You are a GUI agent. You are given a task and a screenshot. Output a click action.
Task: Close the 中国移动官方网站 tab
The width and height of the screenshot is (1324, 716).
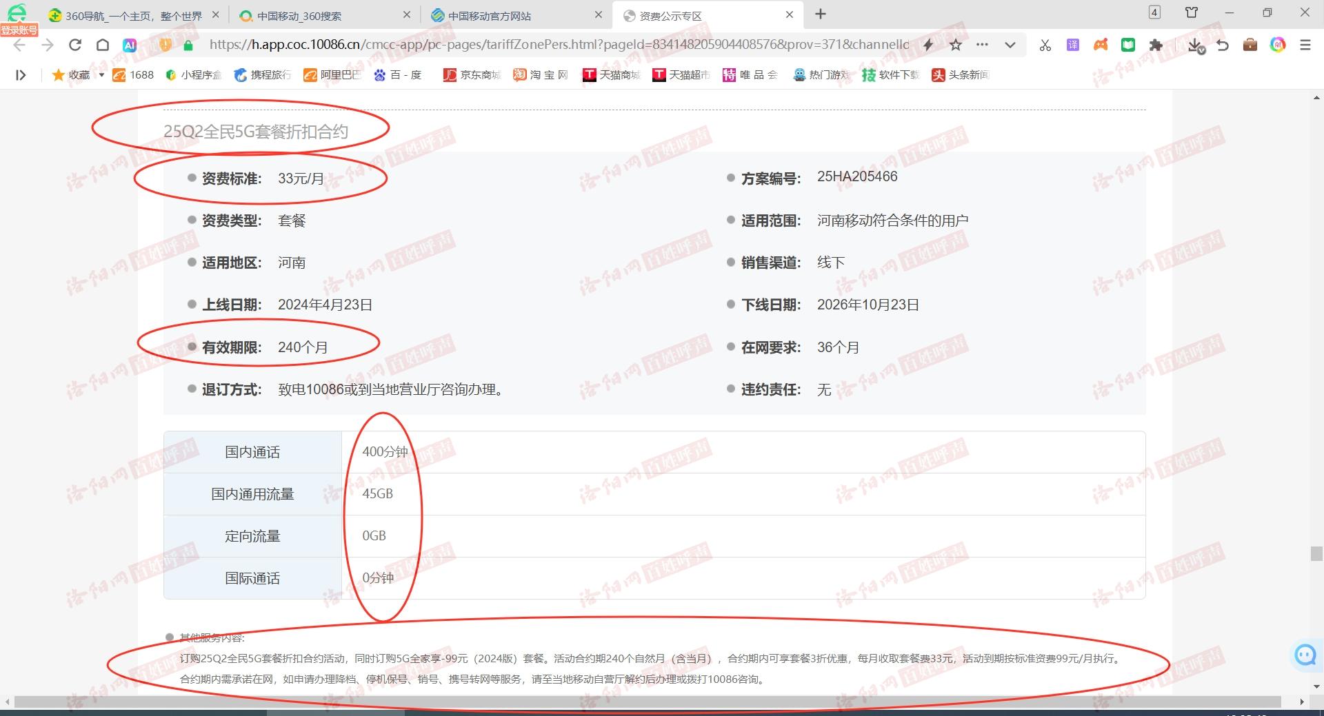(x=598, y=14)
